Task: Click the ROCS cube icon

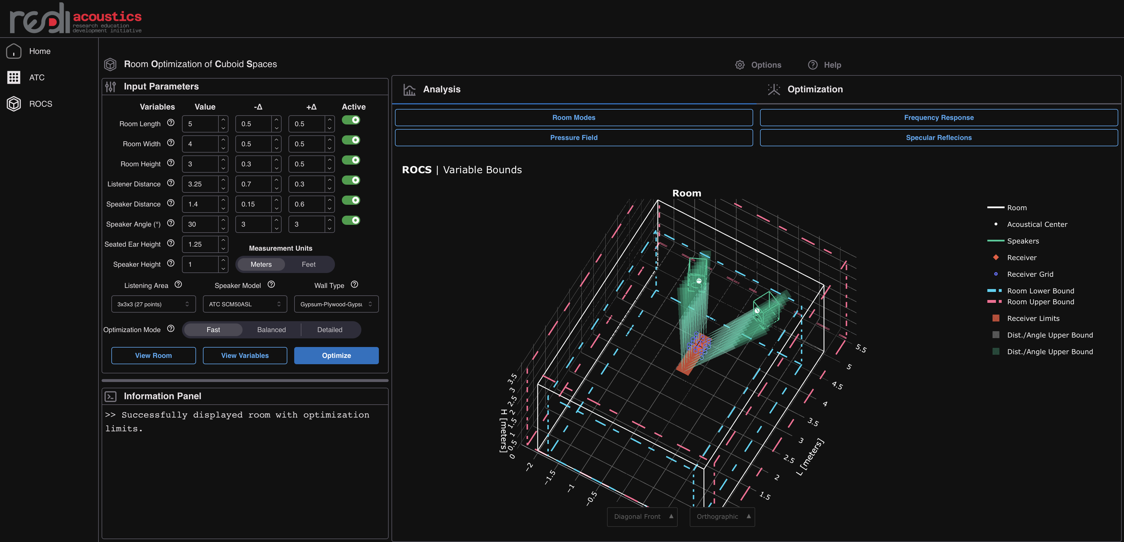Action: (x=14, y=104)
